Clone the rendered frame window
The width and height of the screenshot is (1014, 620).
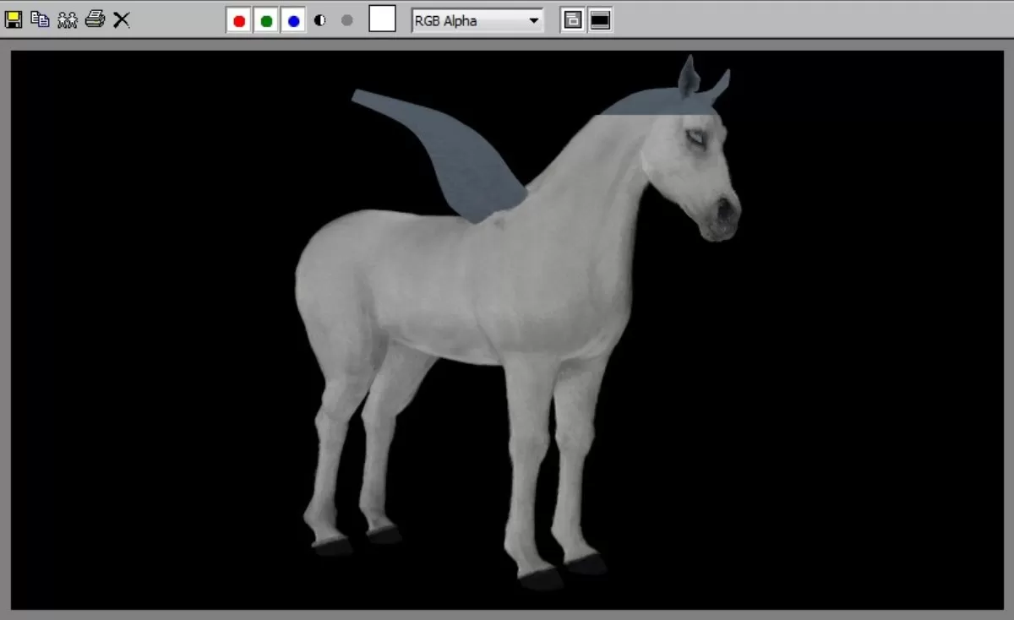[x=68, y=19]
